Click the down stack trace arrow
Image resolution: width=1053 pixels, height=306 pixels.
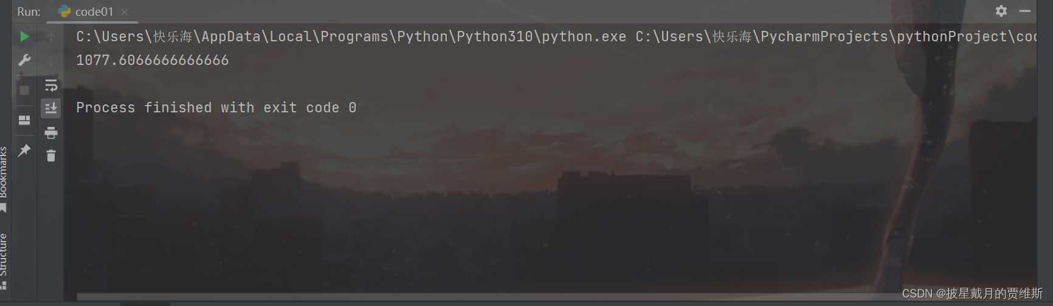[x=51, y=60]
